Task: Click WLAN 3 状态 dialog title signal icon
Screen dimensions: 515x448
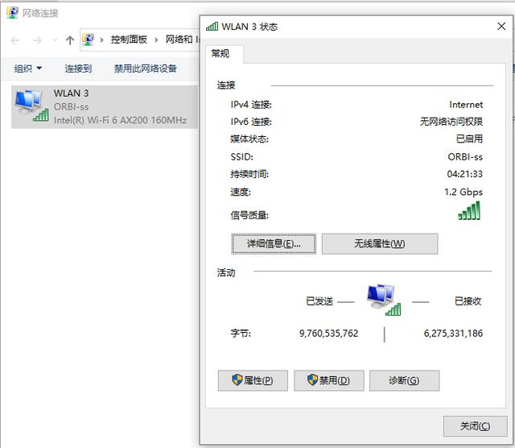Action: [x=212, y=27]
